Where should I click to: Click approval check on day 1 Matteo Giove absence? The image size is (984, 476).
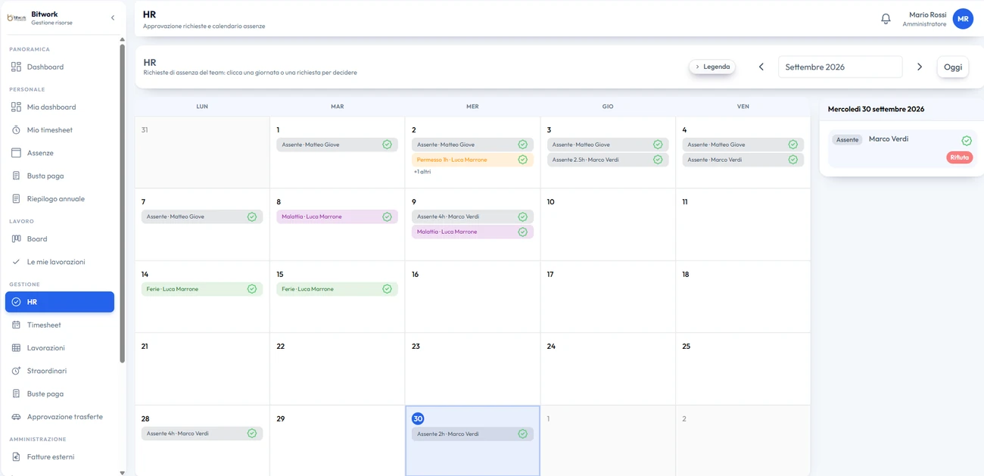tap(387, 145)
